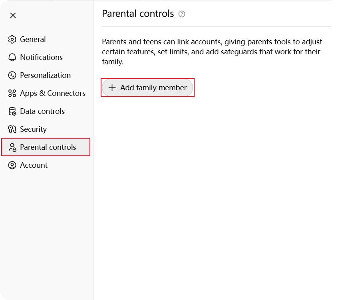Select the Security key icon
Viewport: 338px width, 300px height.
(x=12, y=129)
